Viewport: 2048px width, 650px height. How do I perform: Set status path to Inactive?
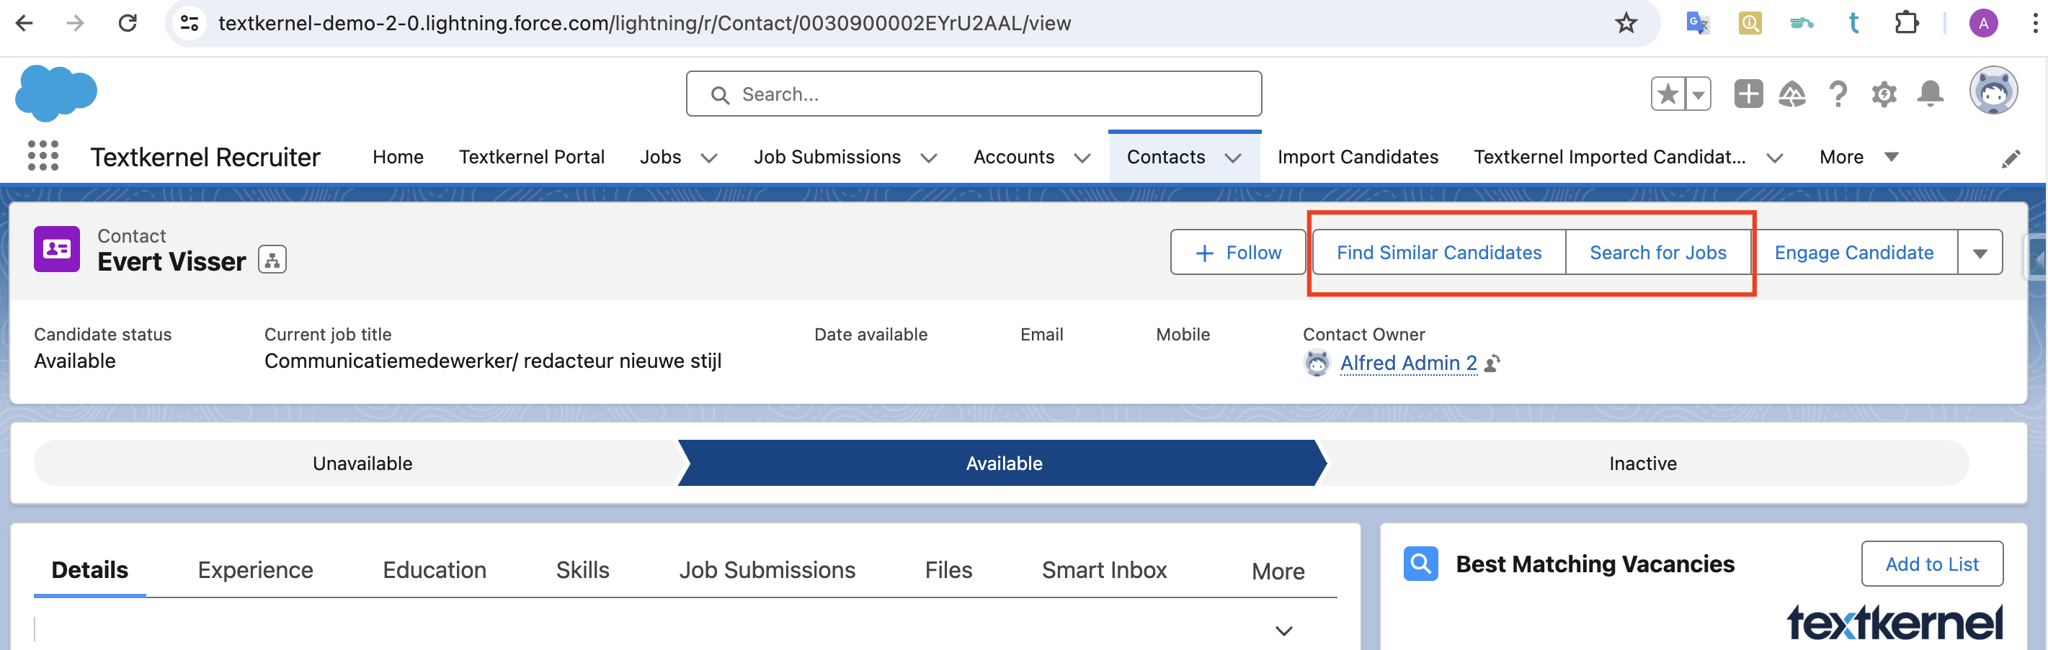pos(1642,464)
